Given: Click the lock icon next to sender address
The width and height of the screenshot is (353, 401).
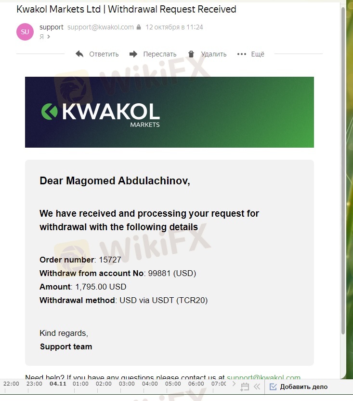Looking at the screenshot, I should click(139, 28).
